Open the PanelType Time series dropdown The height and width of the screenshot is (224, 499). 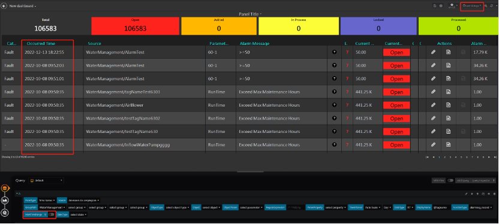click(x=47, y=201)
